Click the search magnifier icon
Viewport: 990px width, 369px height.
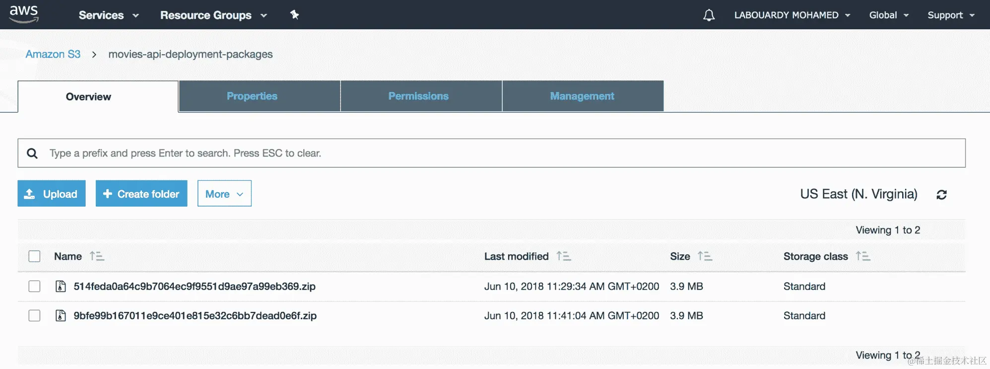(x=32, y=153)
